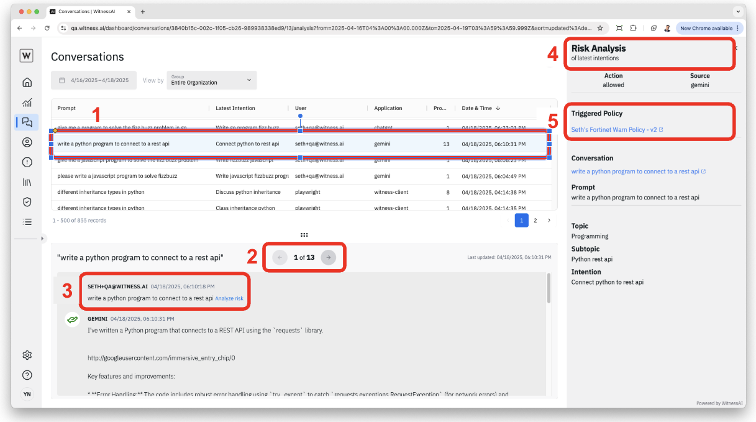Reload the browser page
This screenshot has width=756, height=422.
47,28
